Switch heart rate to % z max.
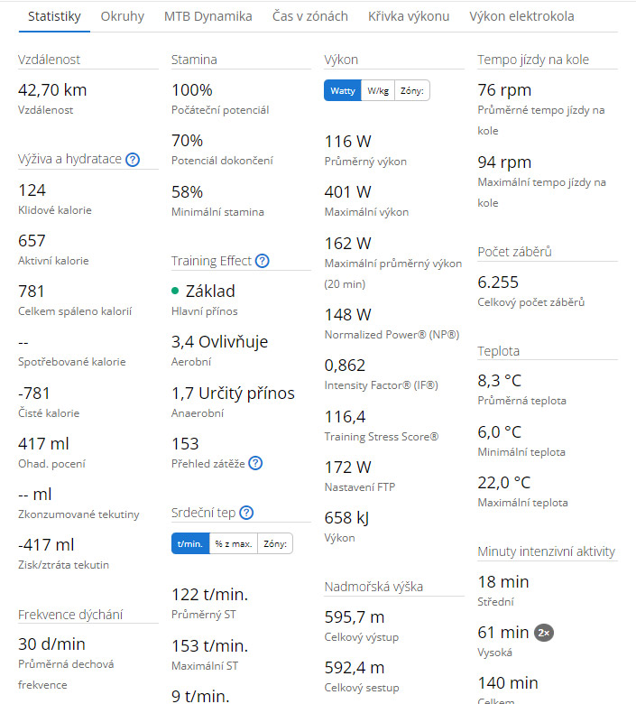This screenshot has height=704, width=636. (x=233, y=543)
